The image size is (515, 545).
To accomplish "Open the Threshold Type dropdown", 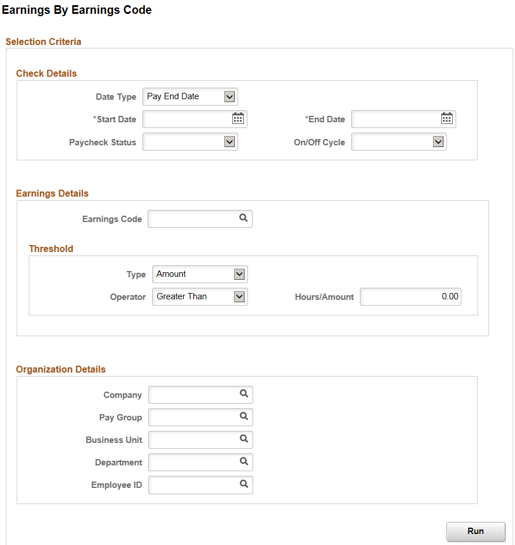I will (x=240, y=274).
